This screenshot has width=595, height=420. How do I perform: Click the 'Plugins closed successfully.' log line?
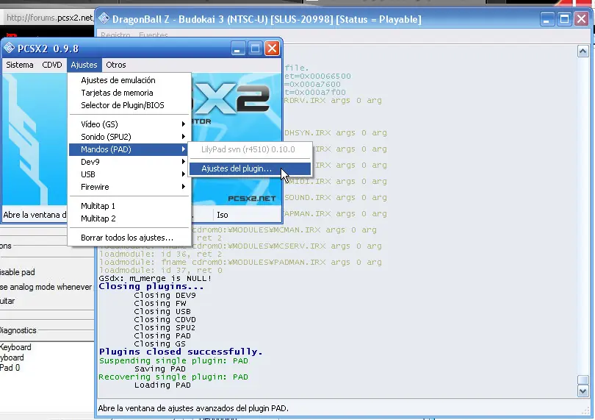tap(181, 352)
